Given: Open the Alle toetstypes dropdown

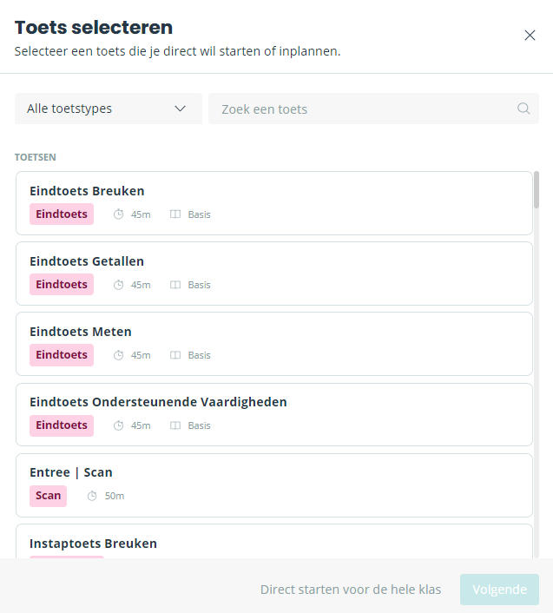Looking at the screenshot, I should click(109, 109).
